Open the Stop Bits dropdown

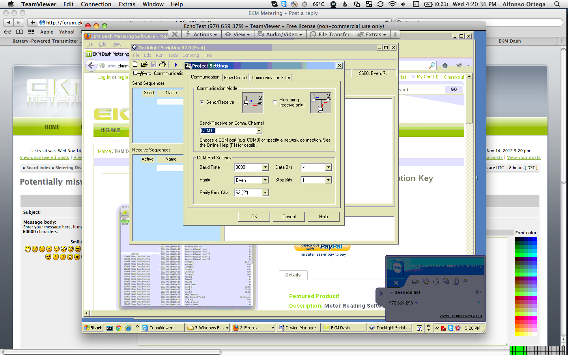[x=328, y=180]
